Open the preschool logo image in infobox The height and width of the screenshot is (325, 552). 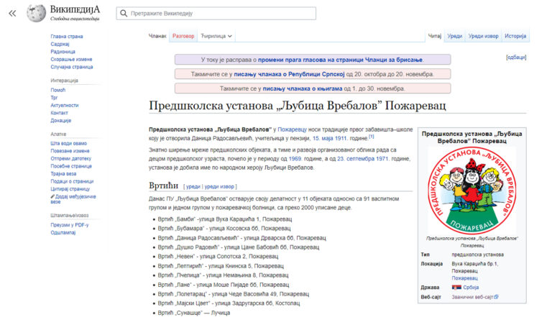coord(471,191)
